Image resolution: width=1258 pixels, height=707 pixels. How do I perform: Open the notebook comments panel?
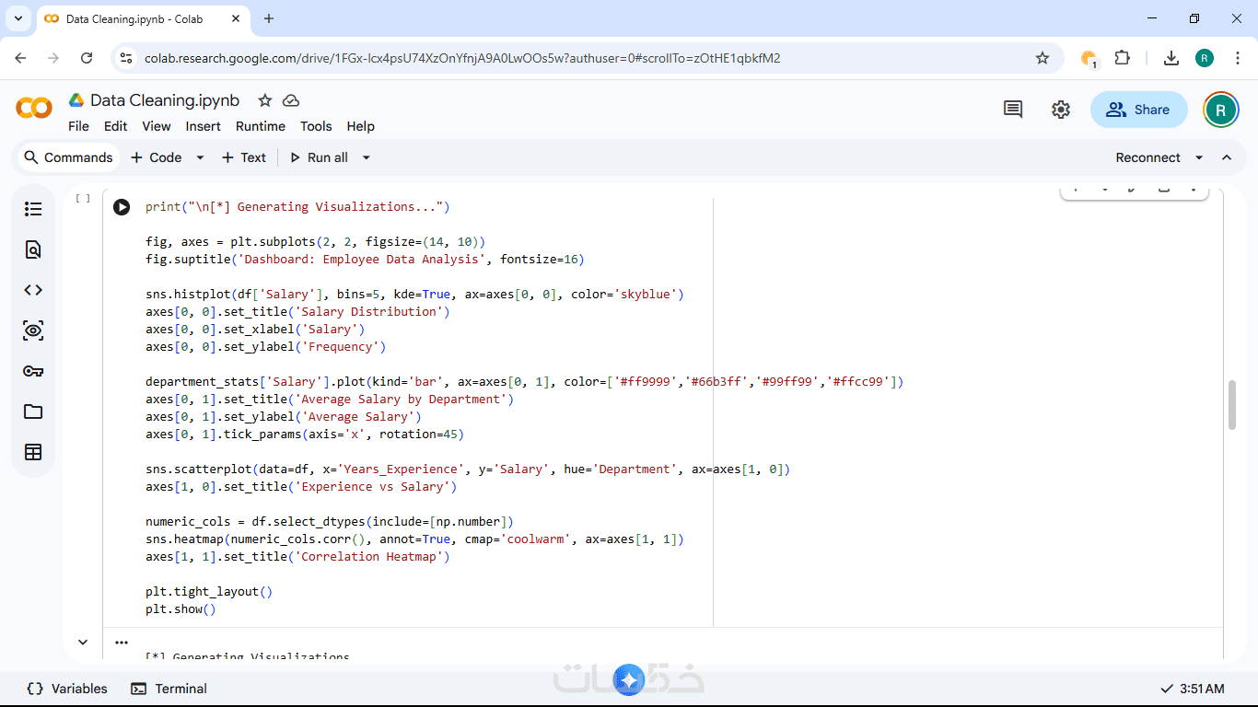pyautogui.click(x=1013, y=110)
